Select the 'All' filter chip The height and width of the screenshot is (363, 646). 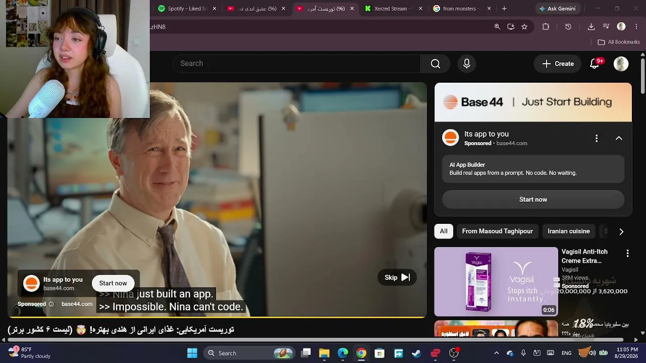[444, 231]
